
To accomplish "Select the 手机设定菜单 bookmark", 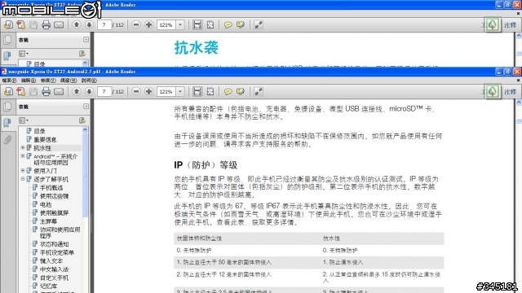I will pos(57,252).
